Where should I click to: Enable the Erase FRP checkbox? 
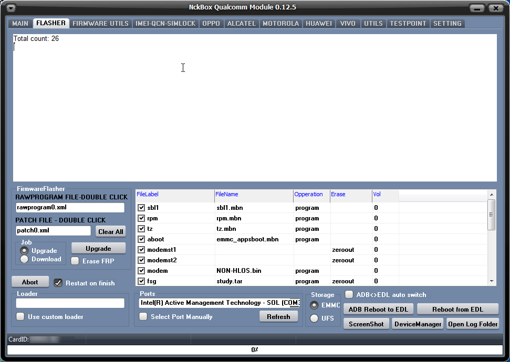coord(75,261)
